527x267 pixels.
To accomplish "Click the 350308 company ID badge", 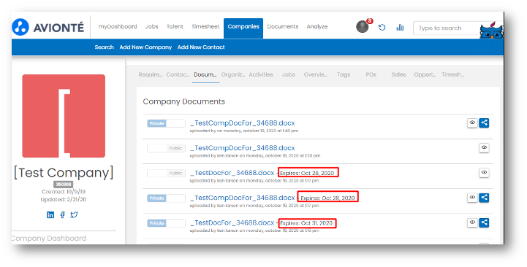I will tap(64, 185).
